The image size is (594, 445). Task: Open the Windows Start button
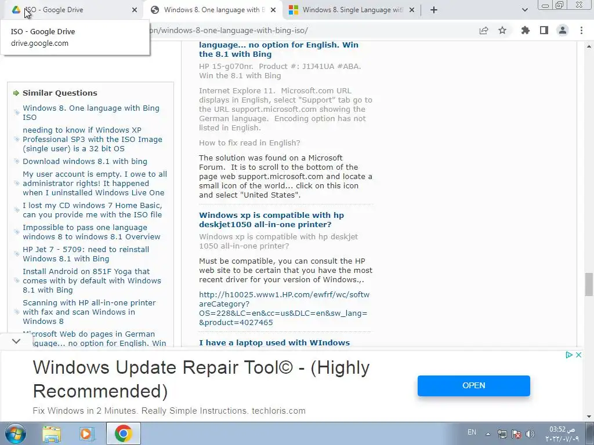(15, 433)
